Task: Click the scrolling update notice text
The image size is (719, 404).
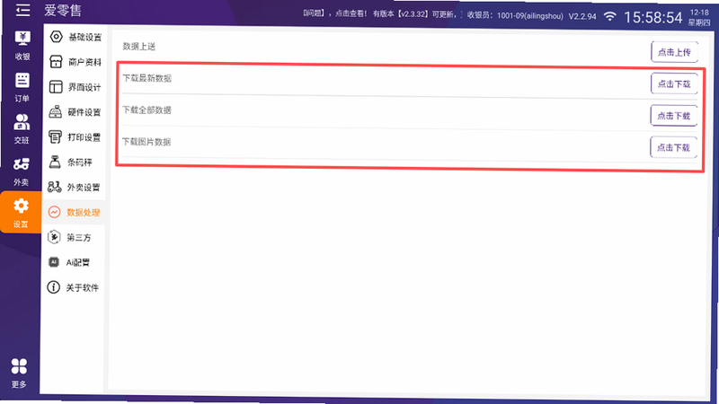Action: [x=382, y=13]
